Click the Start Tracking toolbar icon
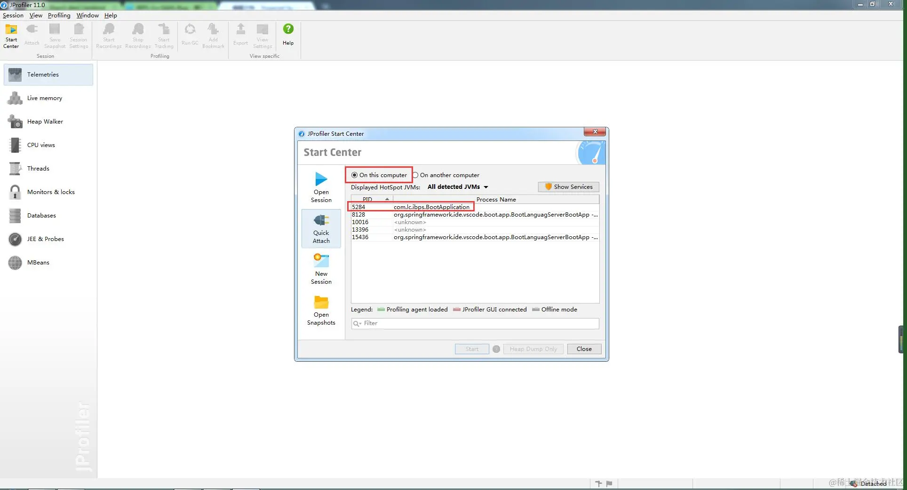The height and width of the screenshot is (490, 907). coord(164,36)
